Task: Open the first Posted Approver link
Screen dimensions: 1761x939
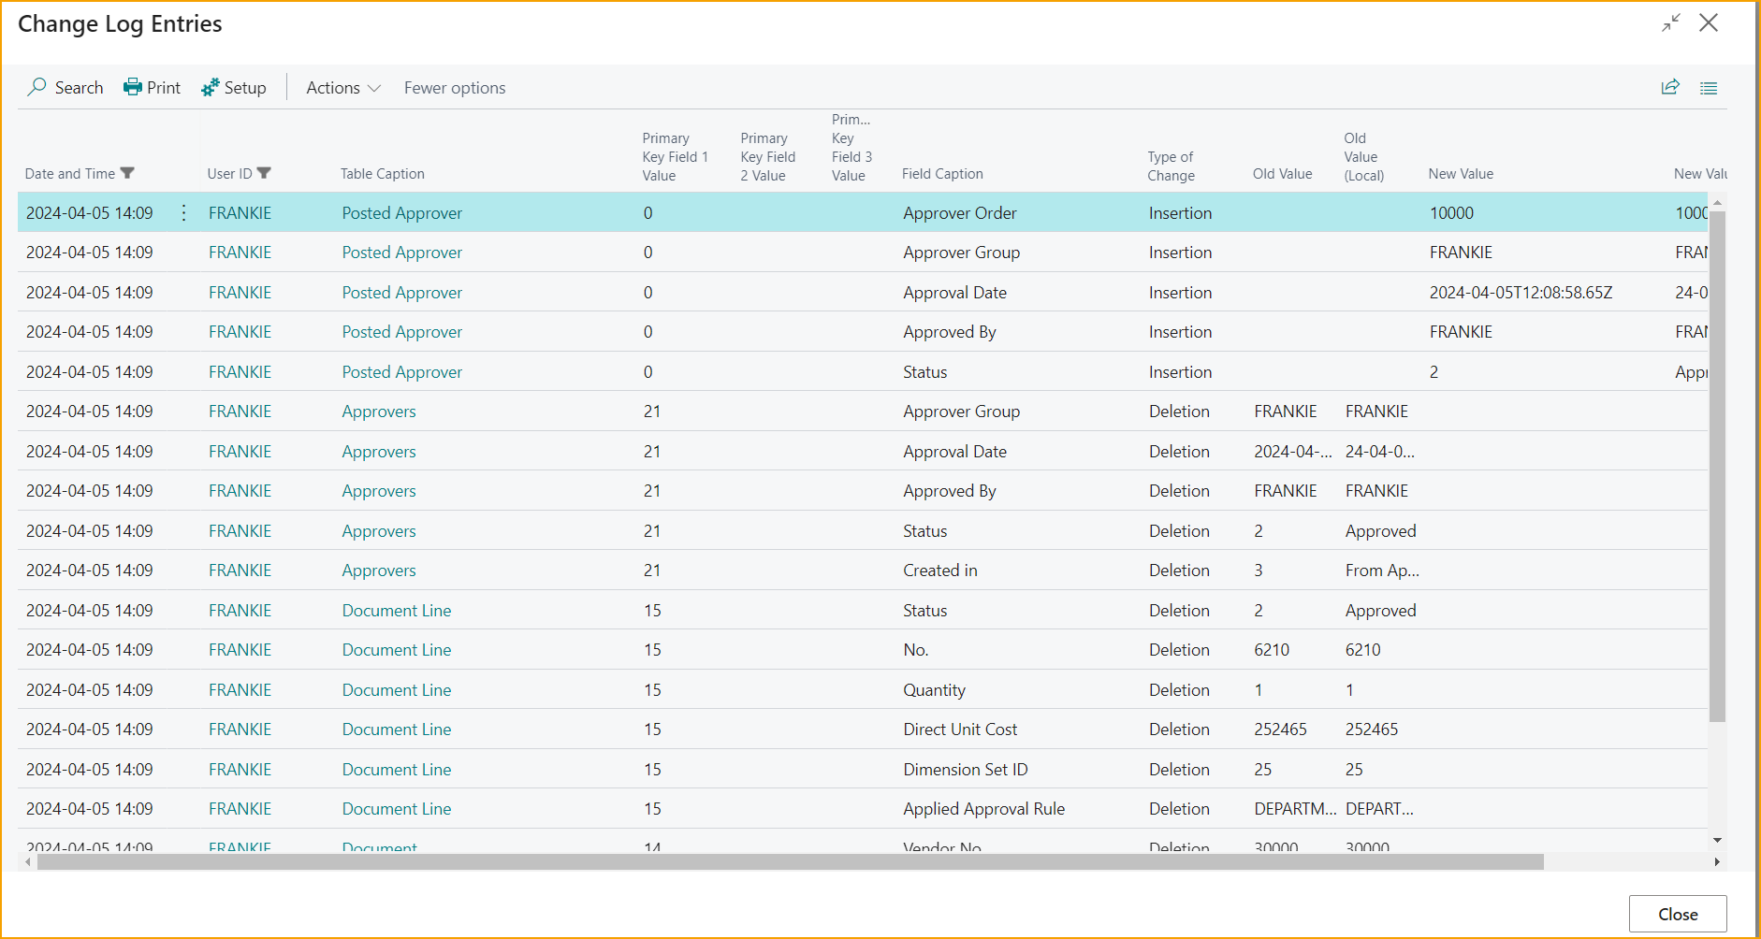Action: (x=401, y=213)
